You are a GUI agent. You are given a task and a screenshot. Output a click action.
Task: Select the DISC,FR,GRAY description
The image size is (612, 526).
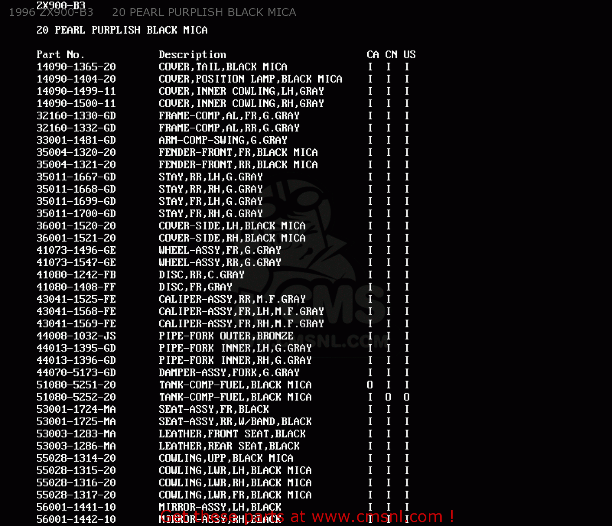point(195,287)
